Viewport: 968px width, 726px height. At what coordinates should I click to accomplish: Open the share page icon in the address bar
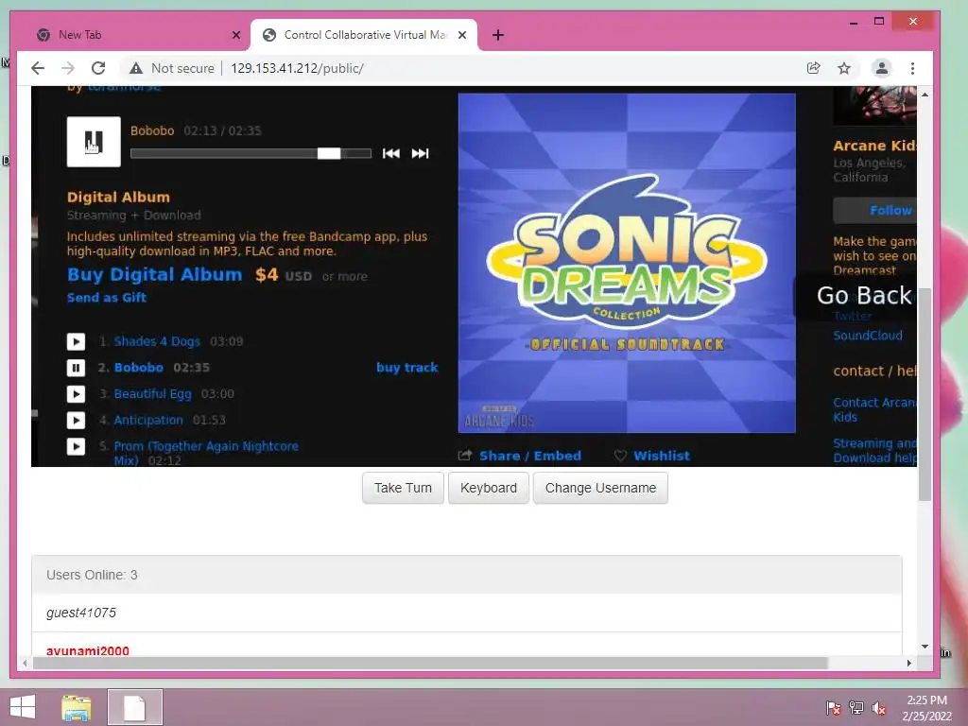(814, 68)
